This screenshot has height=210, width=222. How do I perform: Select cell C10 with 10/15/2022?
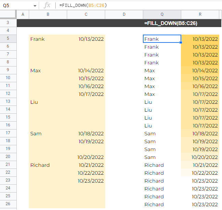click(86, 78)
